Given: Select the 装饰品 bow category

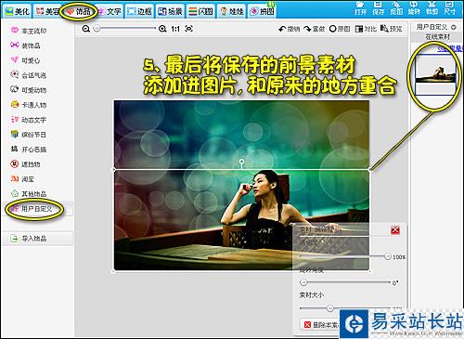Looking at the screenshot, I should (25, 46).
